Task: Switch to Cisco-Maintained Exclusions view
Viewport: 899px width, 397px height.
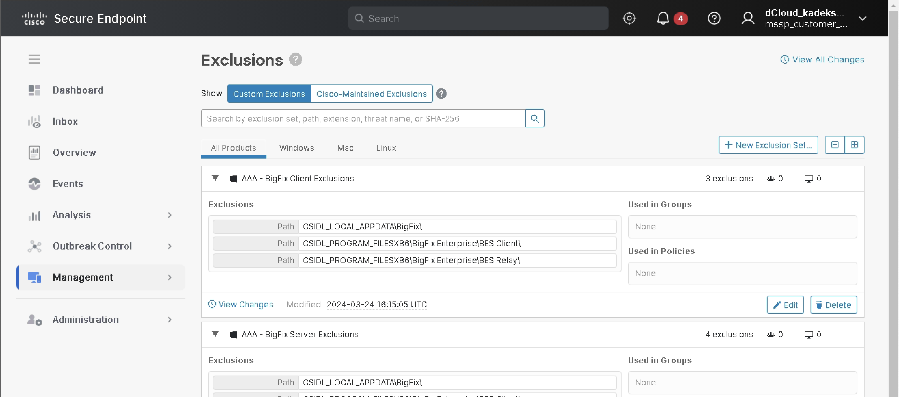Action: (371, 94)
